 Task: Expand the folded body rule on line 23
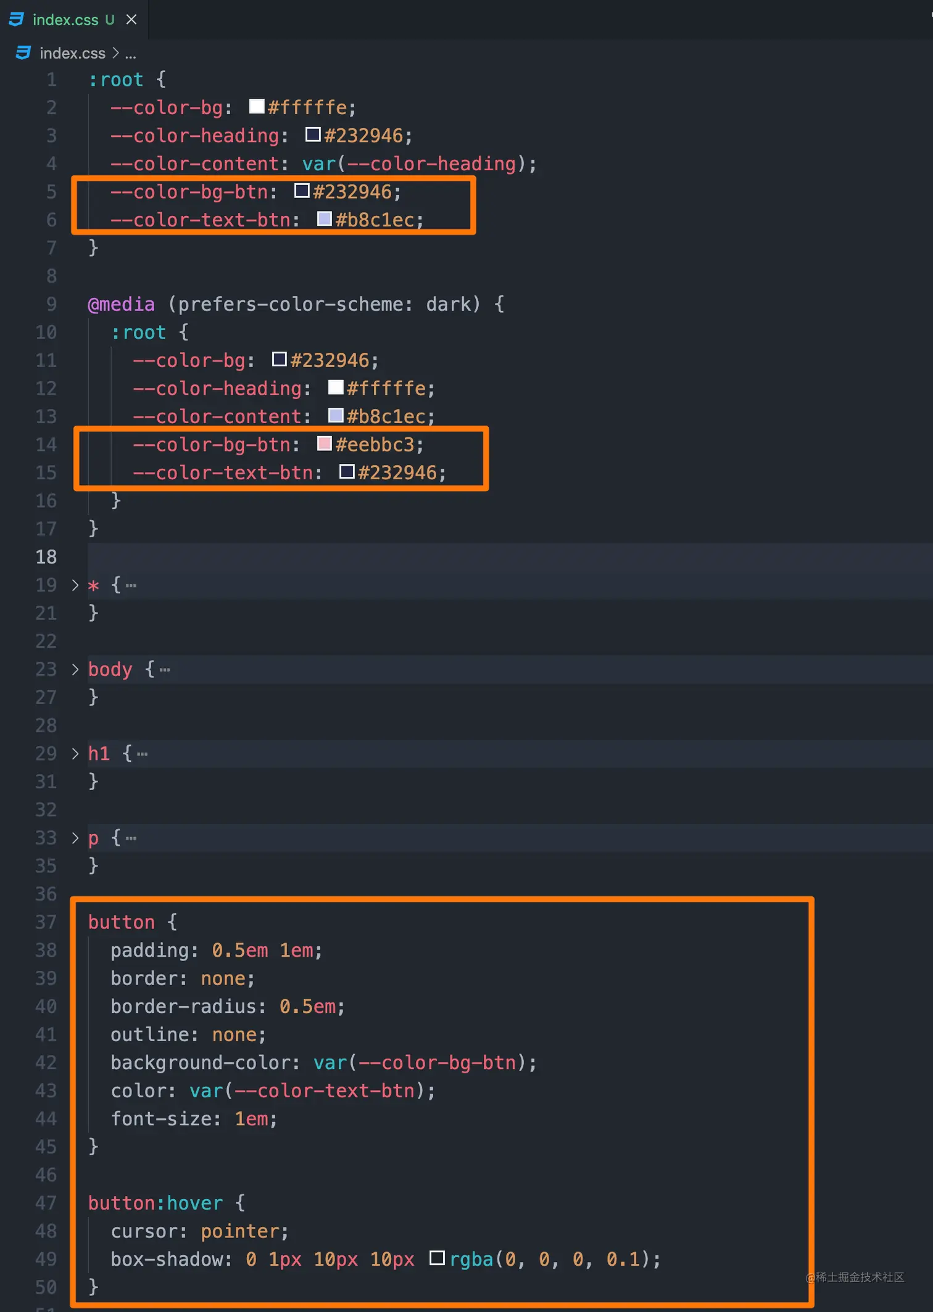75,669
